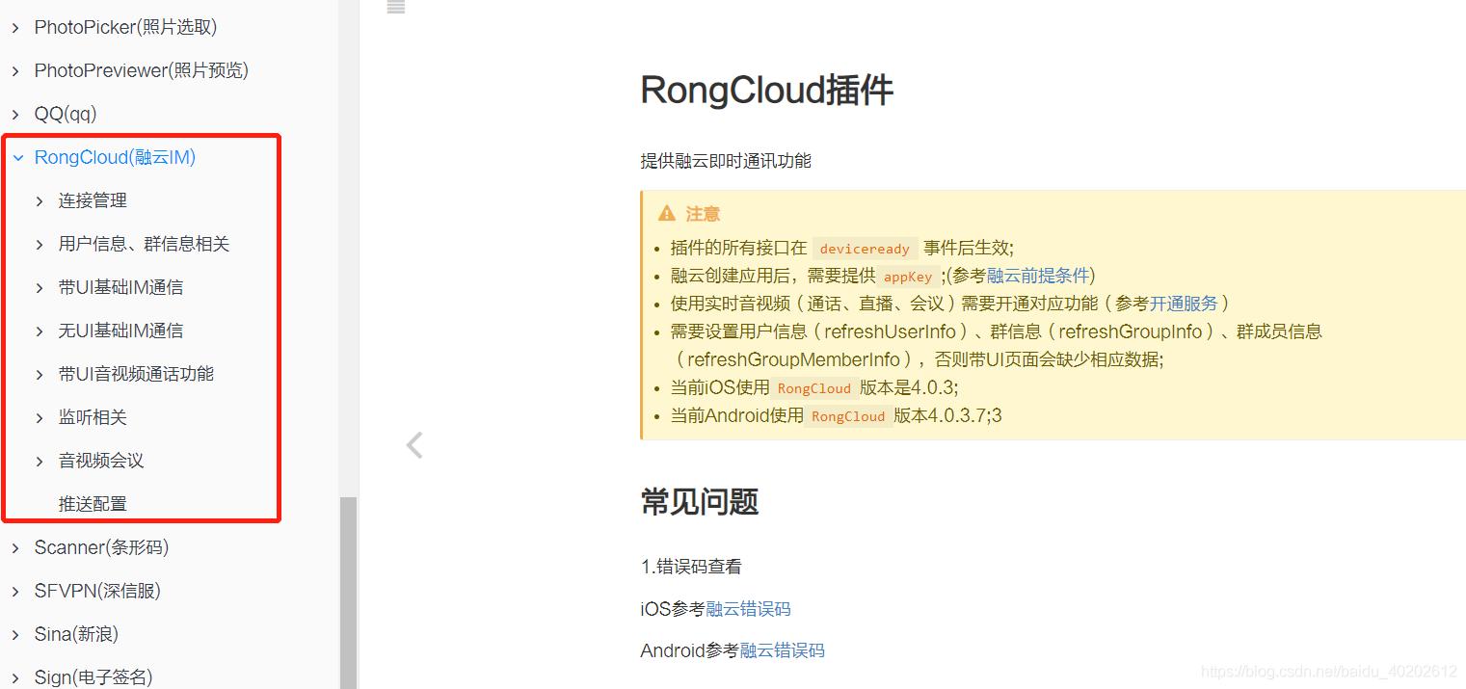This screenshot has width=1466, height=689.
Task: Click the hamburger list icon above the article
Action: [395, 7]
